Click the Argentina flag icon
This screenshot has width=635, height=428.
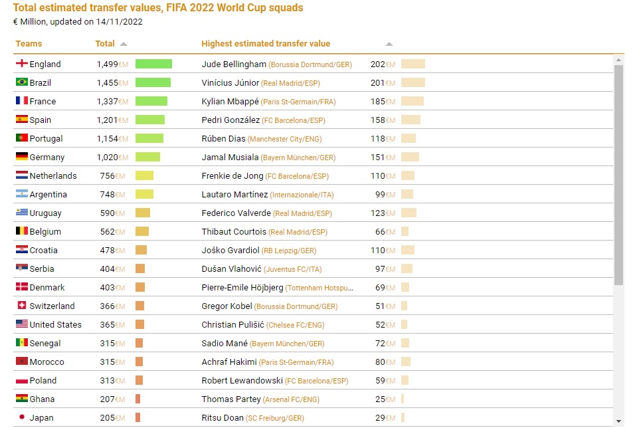(21, 194)
